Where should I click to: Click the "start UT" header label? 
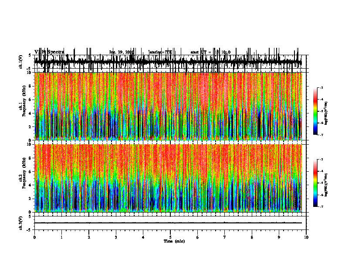199,52
